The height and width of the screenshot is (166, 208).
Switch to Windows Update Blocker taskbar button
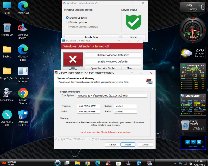coord(129,163)
